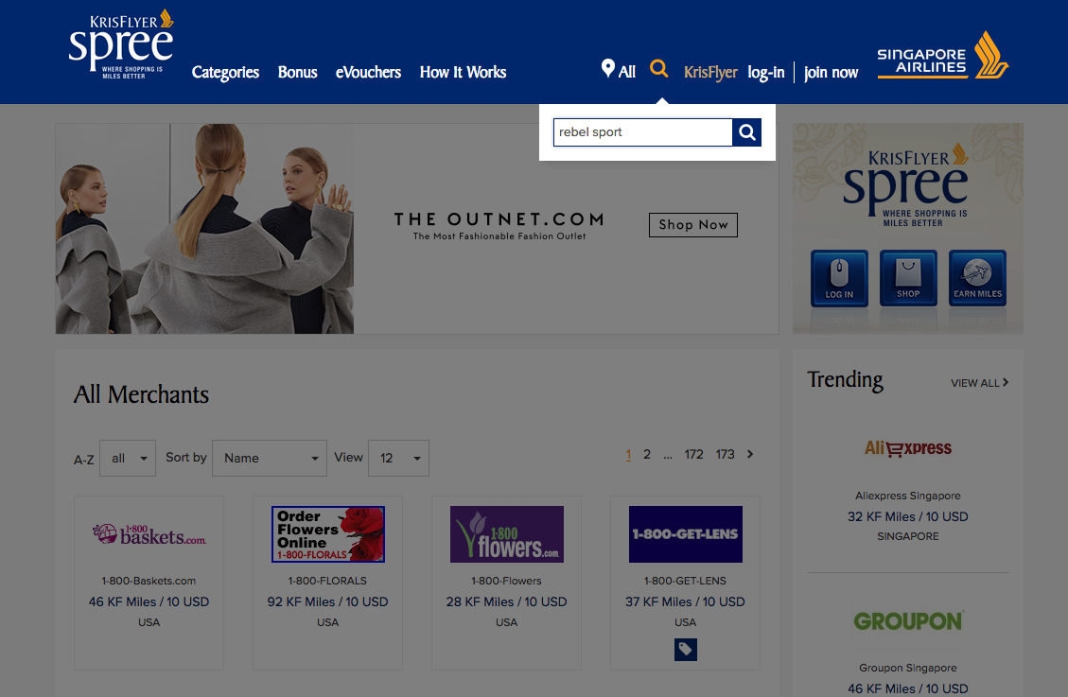
Task: Click 37 KF Miles / 10 USD rate
Action: pyautogui.click(x=685, y=601)
